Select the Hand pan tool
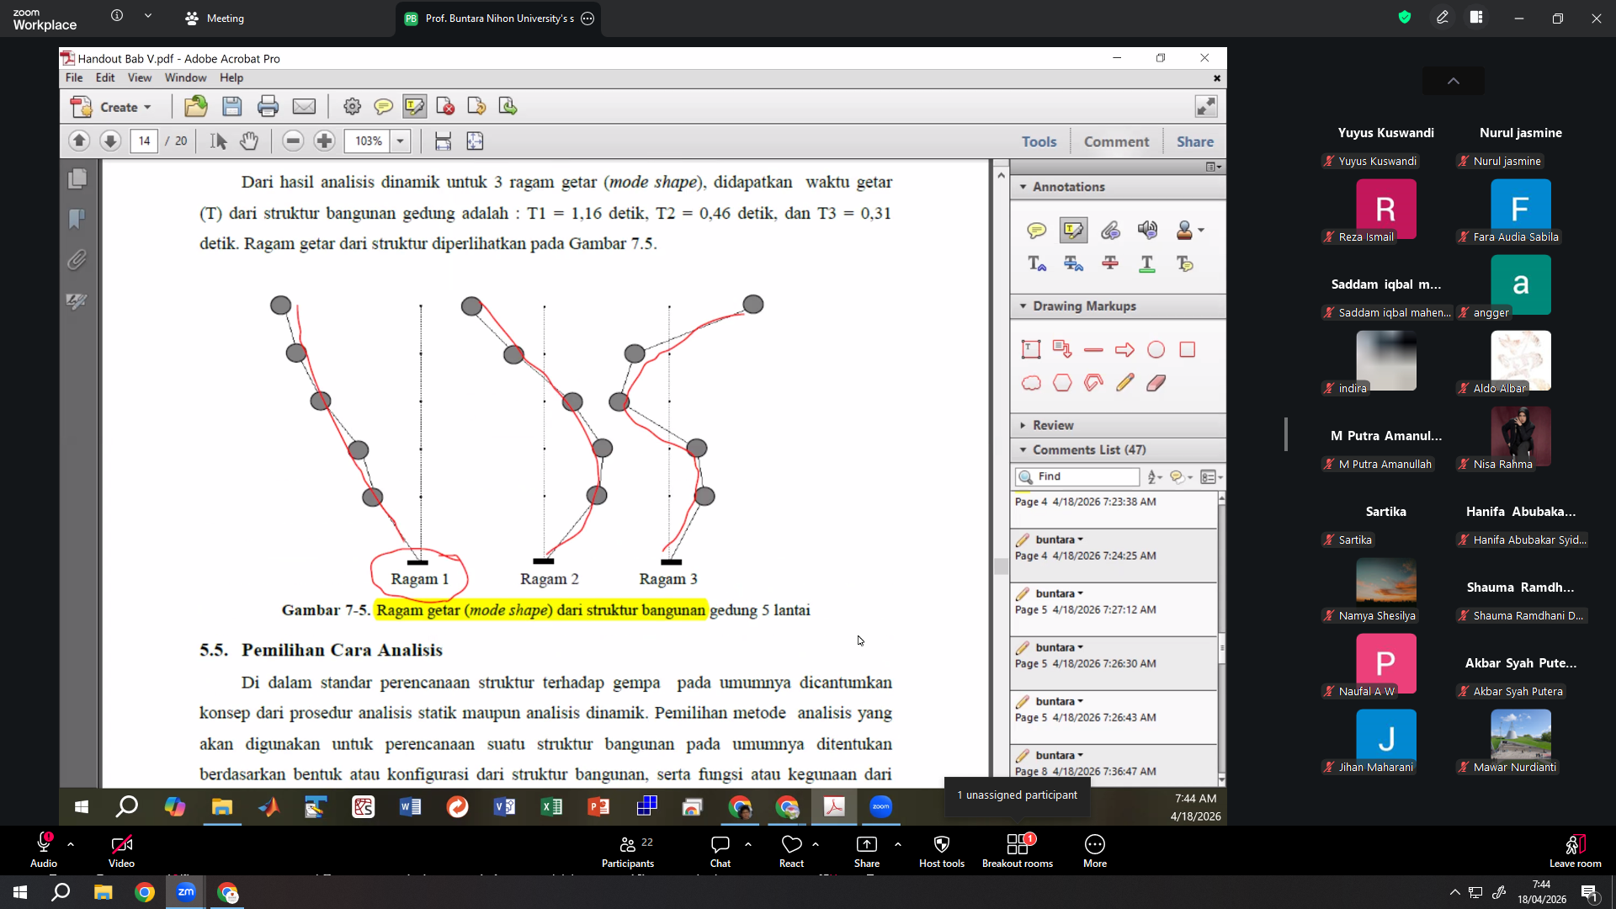The height and width of the screenshot is (909, 1616). [249, 141]
